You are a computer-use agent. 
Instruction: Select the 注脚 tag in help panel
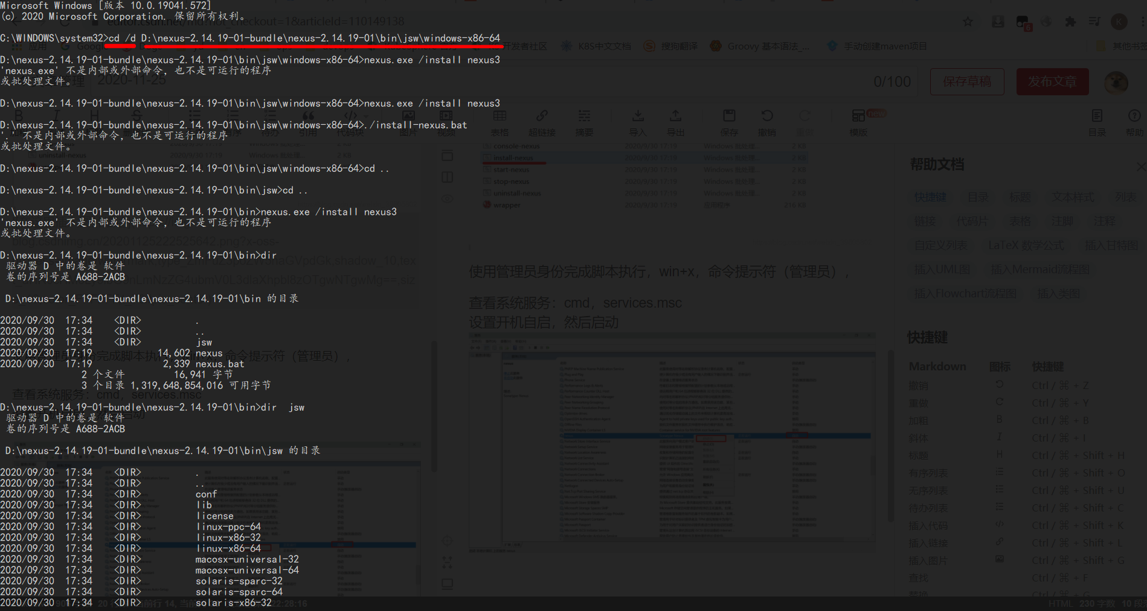[1062, 221]
